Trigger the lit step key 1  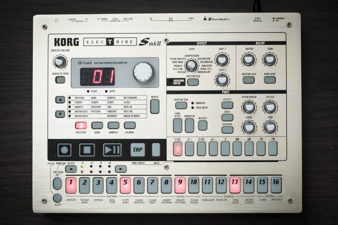click(71, 185)
